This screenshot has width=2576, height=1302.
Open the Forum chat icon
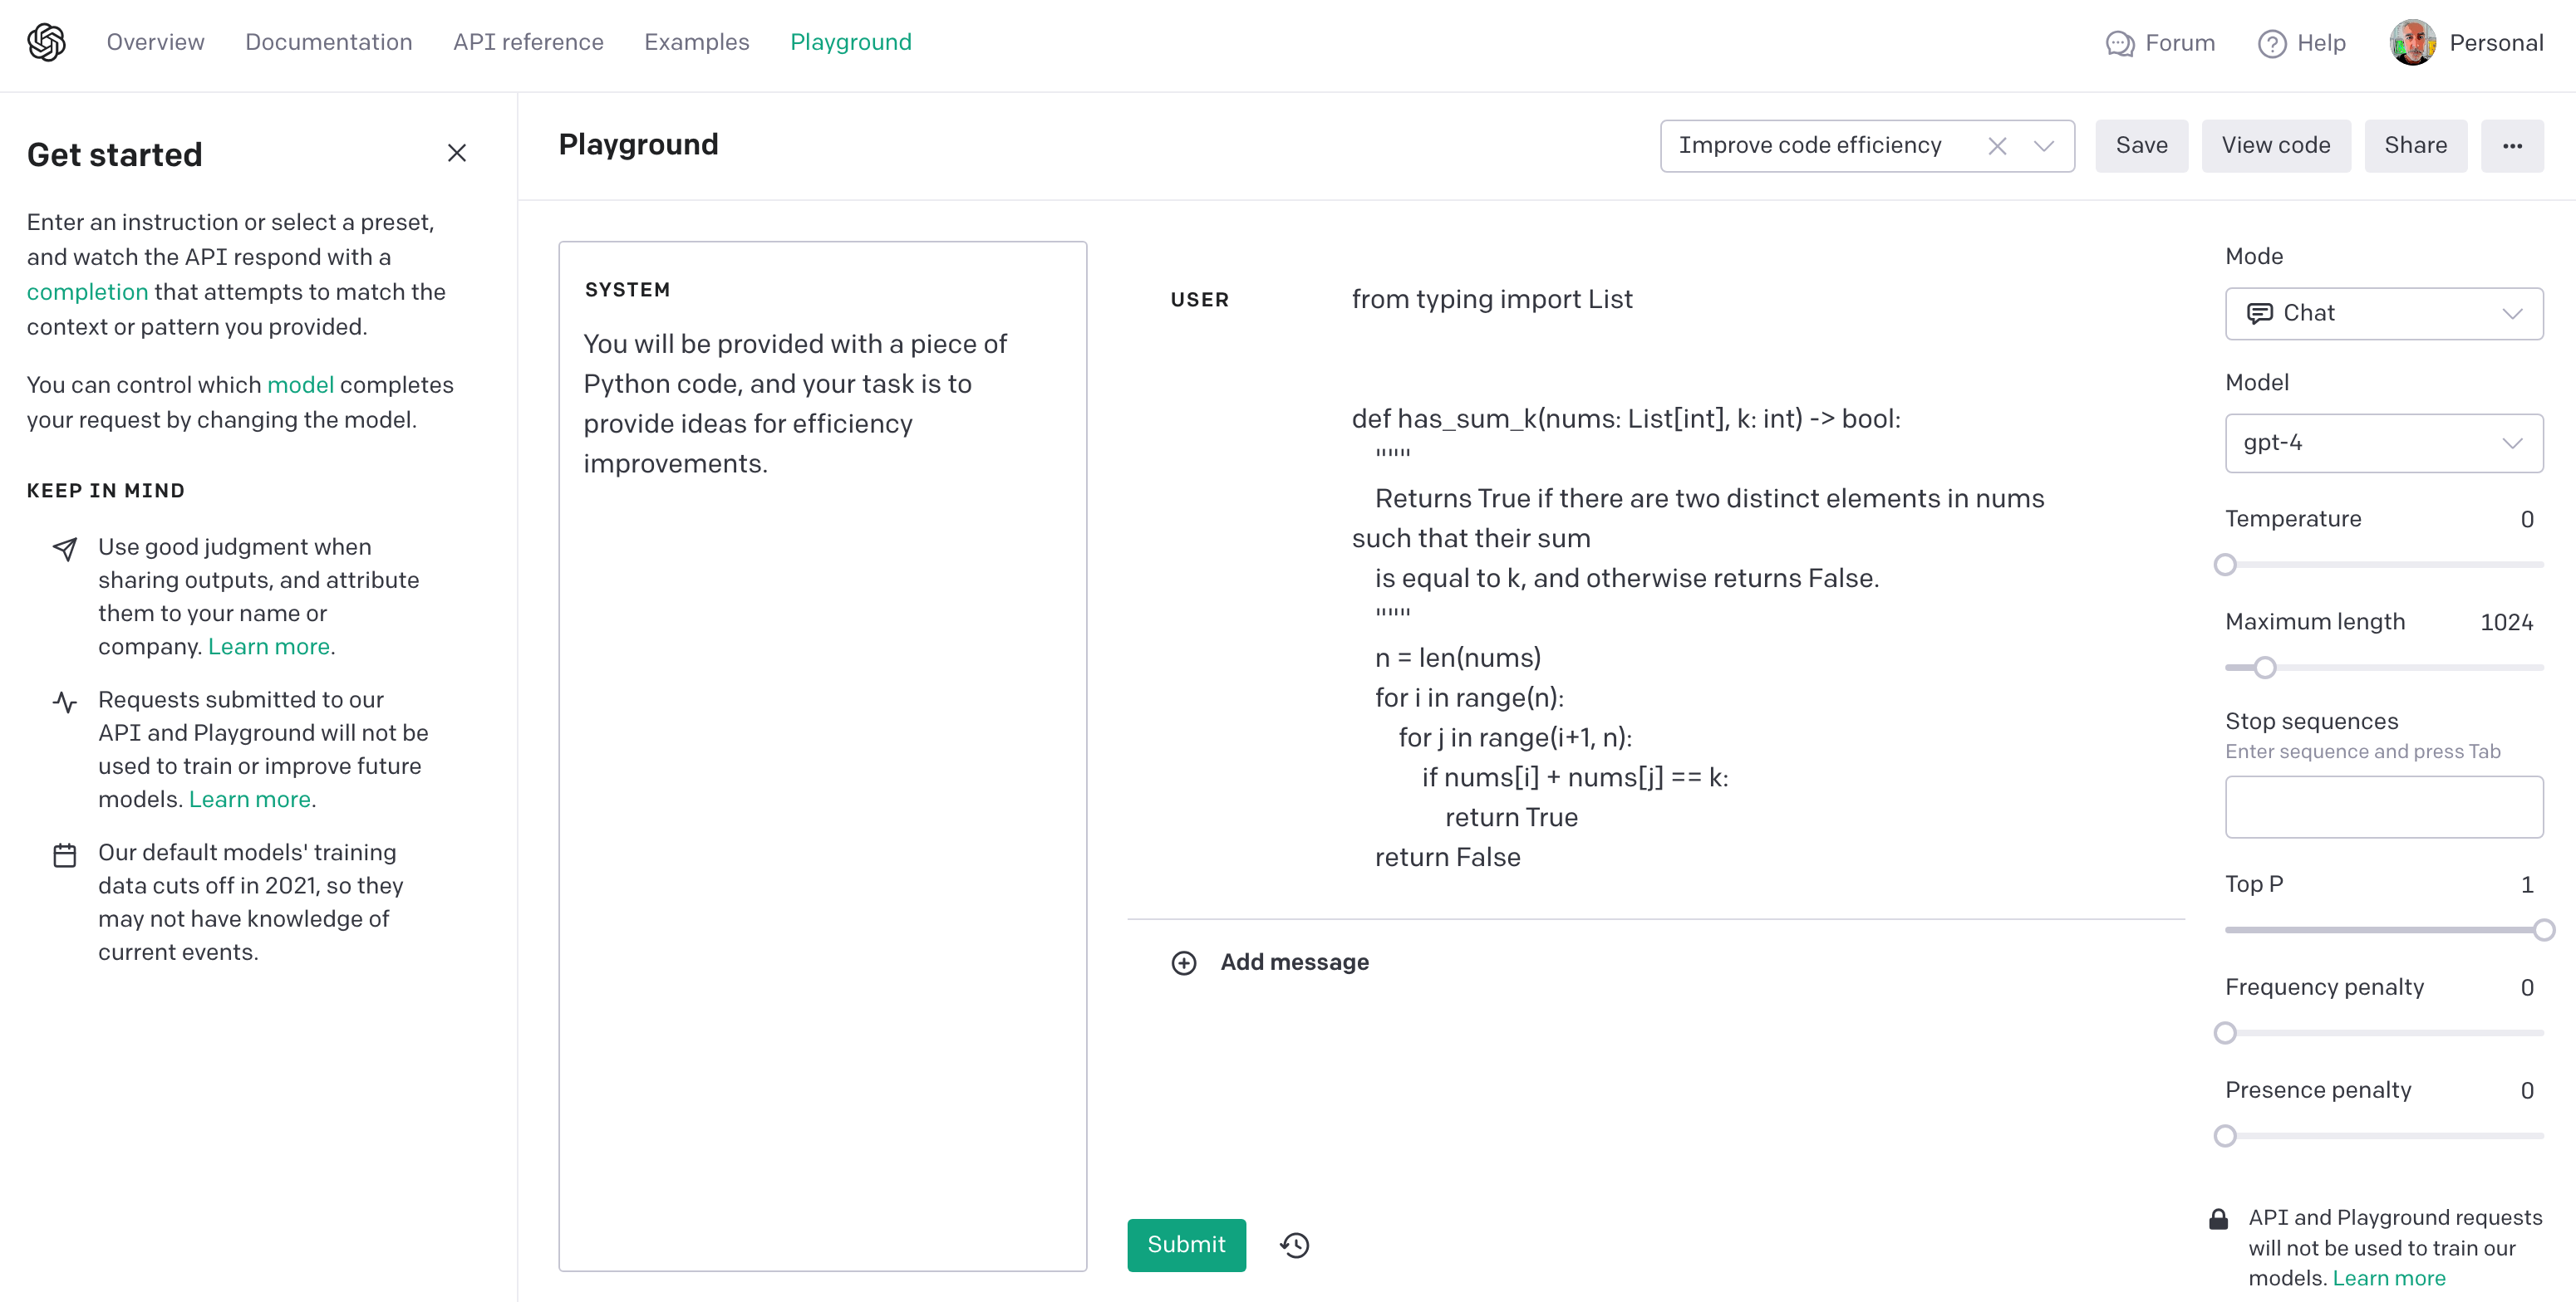2119,43
